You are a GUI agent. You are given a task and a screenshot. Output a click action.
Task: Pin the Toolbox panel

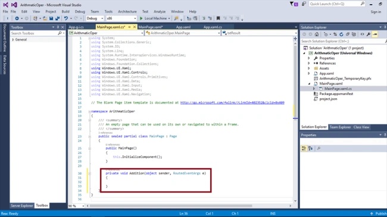click(x=58, y=27)
